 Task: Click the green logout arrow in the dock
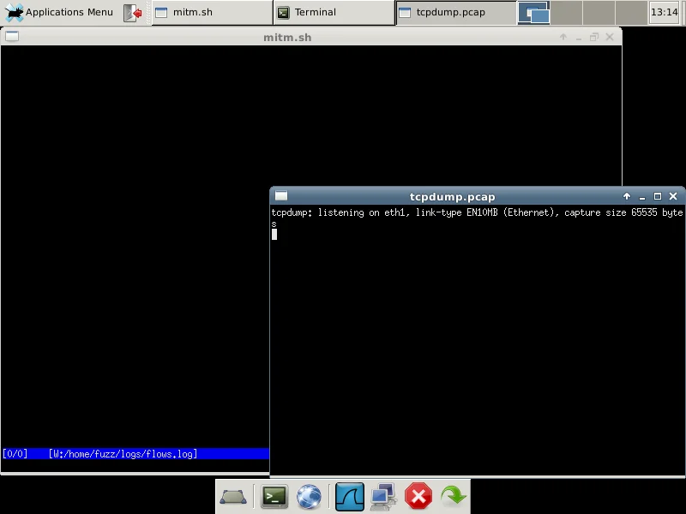coord(453,496)
